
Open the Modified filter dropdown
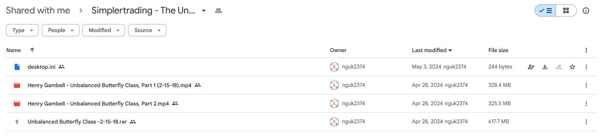104,30
